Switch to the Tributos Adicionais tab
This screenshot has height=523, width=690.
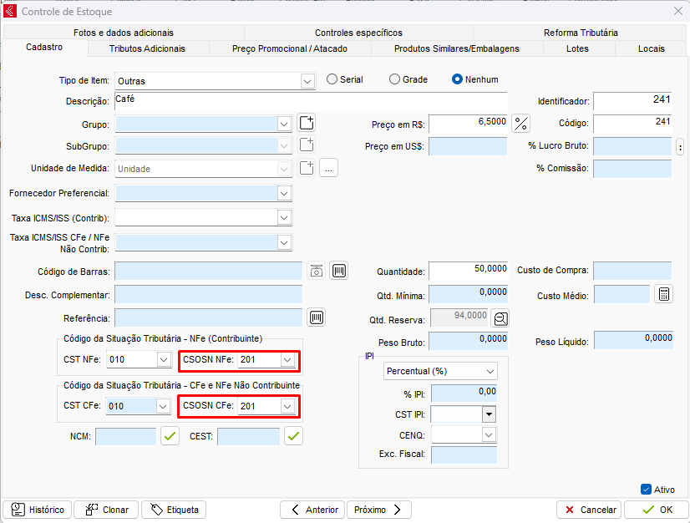(147, 48)
